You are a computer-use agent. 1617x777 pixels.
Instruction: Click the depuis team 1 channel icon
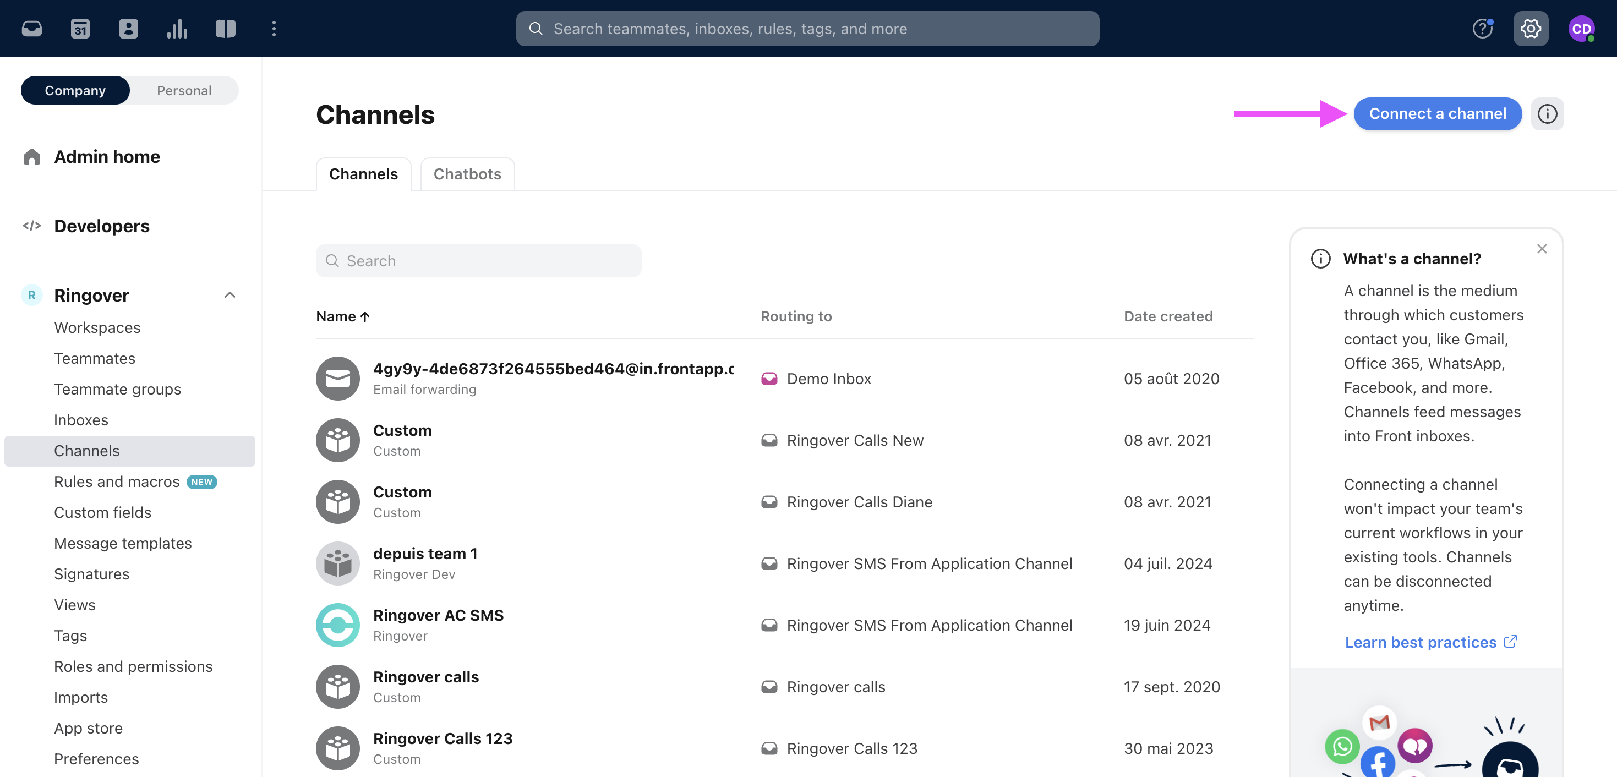pos(338,563)
